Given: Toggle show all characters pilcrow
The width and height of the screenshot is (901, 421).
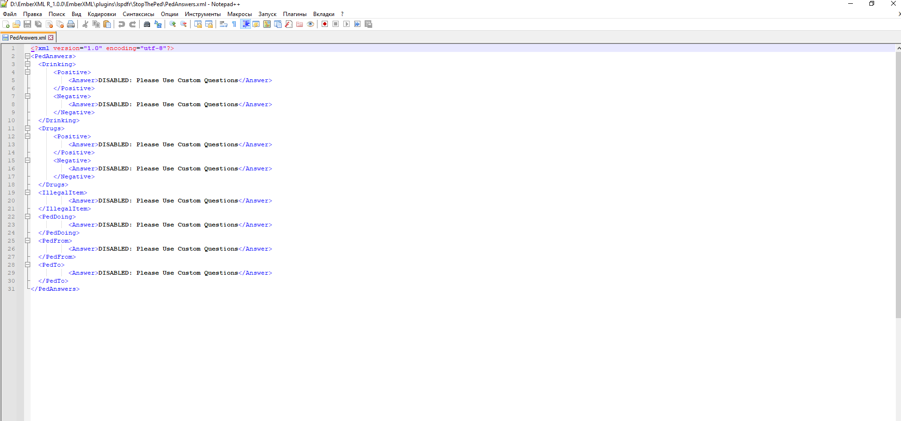Looking at the screenshot, I should [234, 24].
